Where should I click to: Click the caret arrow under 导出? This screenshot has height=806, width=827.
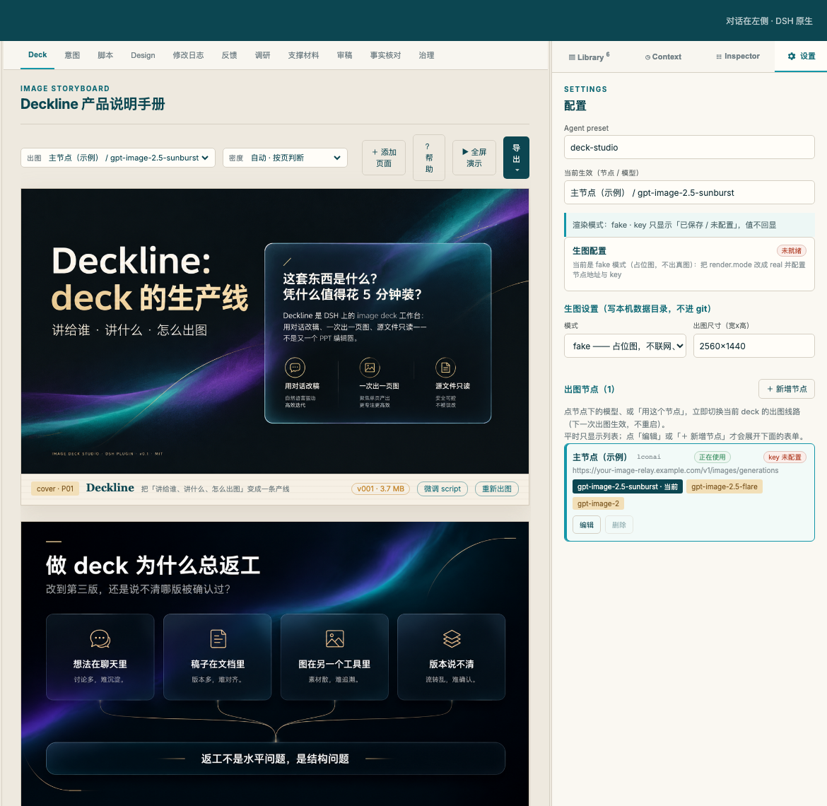tap(517, 170)
